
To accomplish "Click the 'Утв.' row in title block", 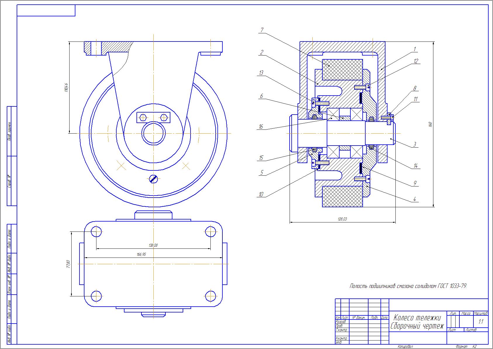I will click(x=338, y=342).
